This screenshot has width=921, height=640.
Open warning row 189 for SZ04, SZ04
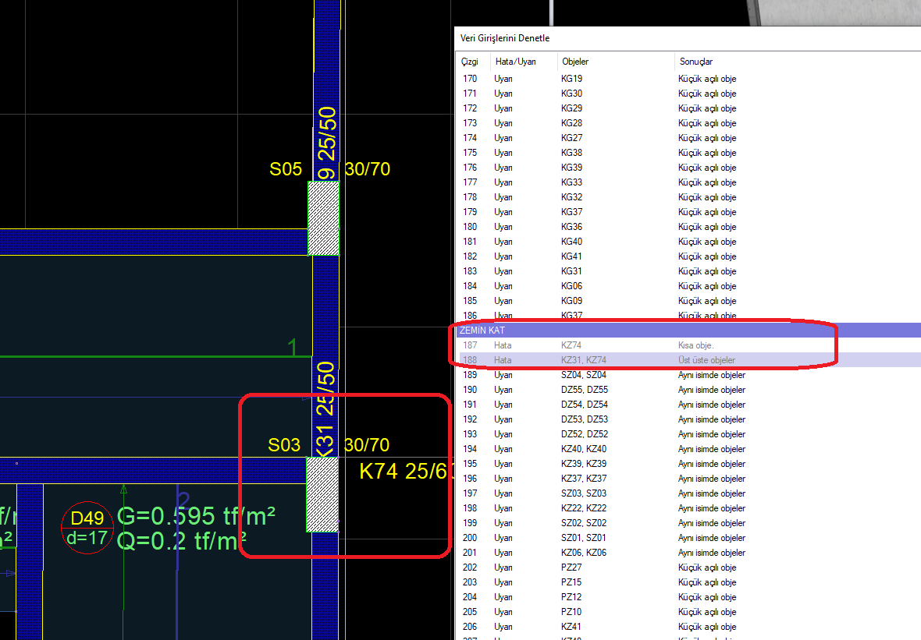(624, 375)
